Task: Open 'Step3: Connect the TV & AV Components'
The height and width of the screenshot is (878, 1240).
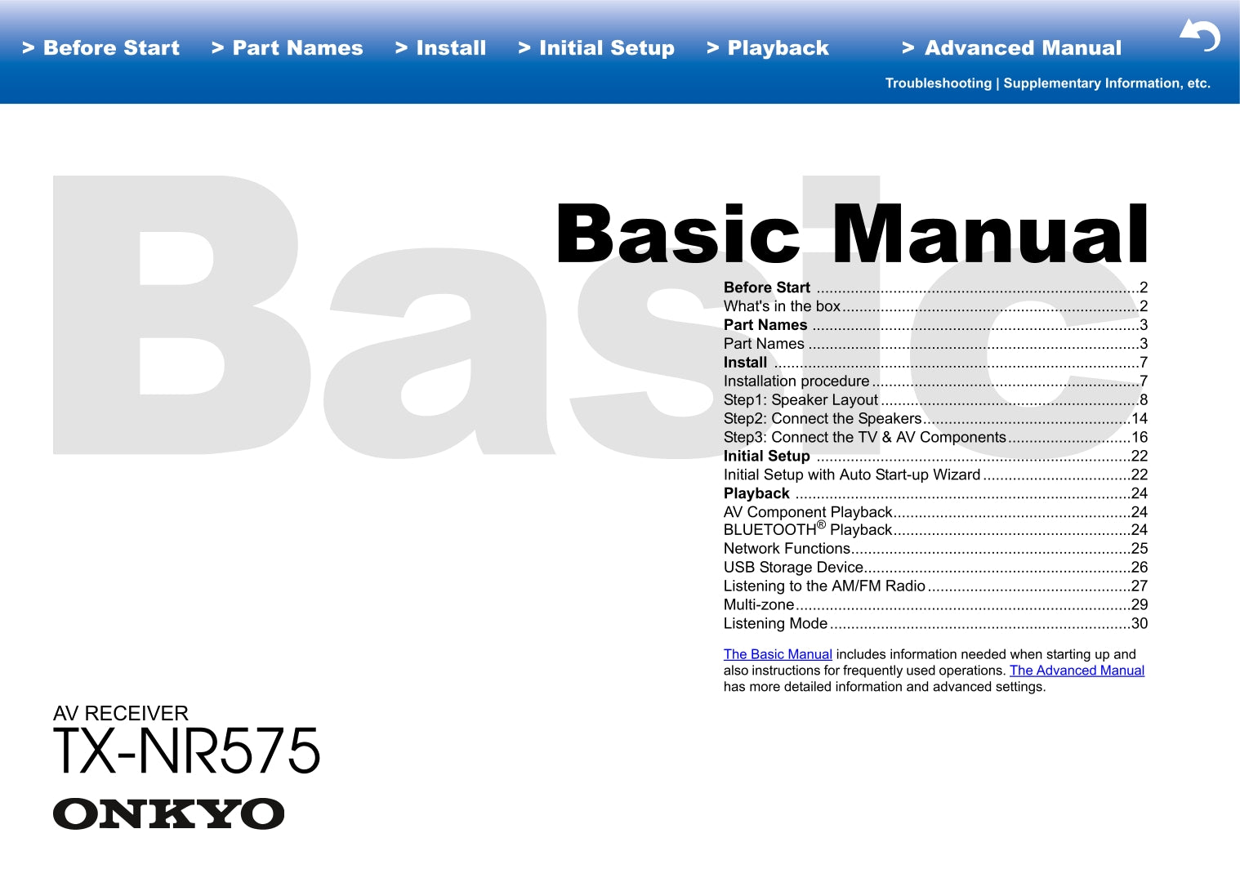Action: coord(864,438)
